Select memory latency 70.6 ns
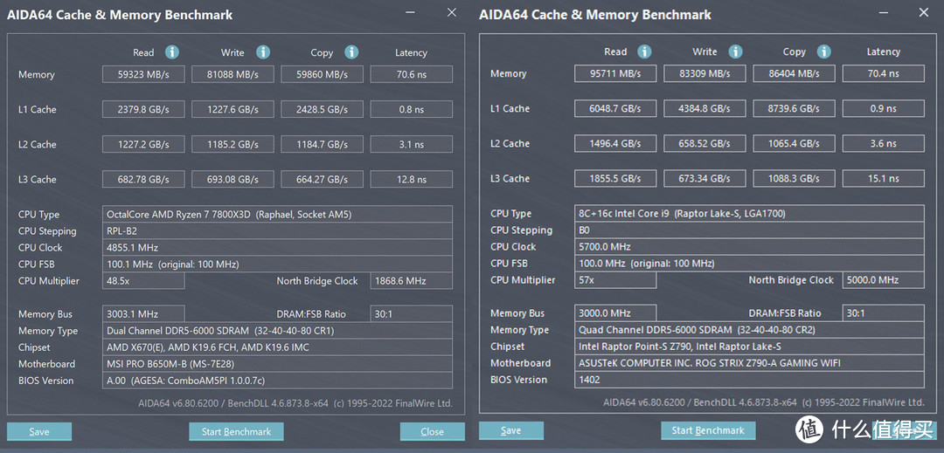The height and width of the screenshot is (453, 944). [x=411, y=74]
